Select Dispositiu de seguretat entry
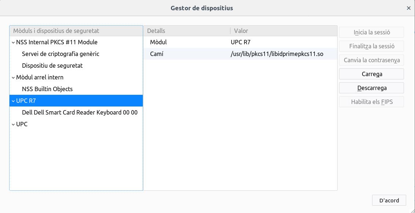Screen dimensions: 415x213 pyautogui.click(x=52, y=66)
